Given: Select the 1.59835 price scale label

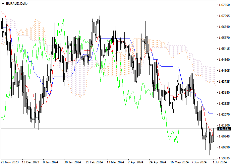Looking at the screenshot, I should click(x=224, y=158).
